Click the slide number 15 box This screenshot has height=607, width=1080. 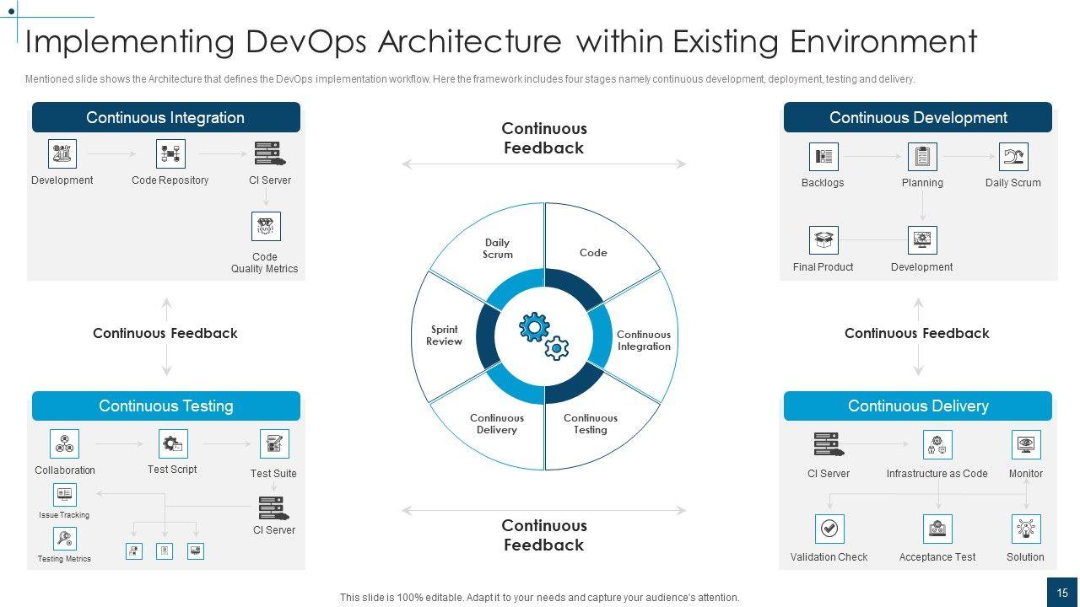[1062, 593]
